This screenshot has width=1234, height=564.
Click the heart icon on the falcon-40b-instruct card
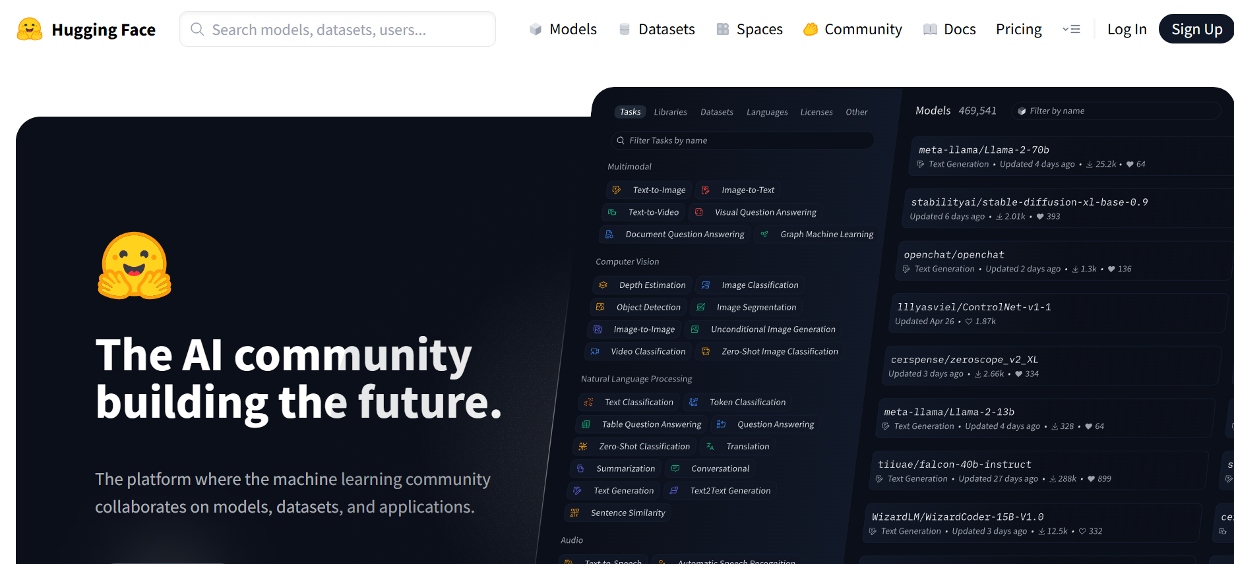(x=1091, y=479)
